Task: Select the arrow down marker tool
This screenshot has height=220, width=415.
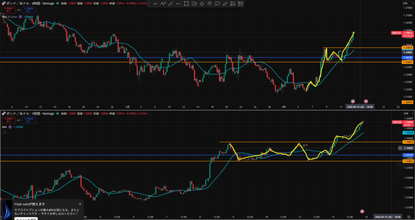Action: click(x=210, y=4)
